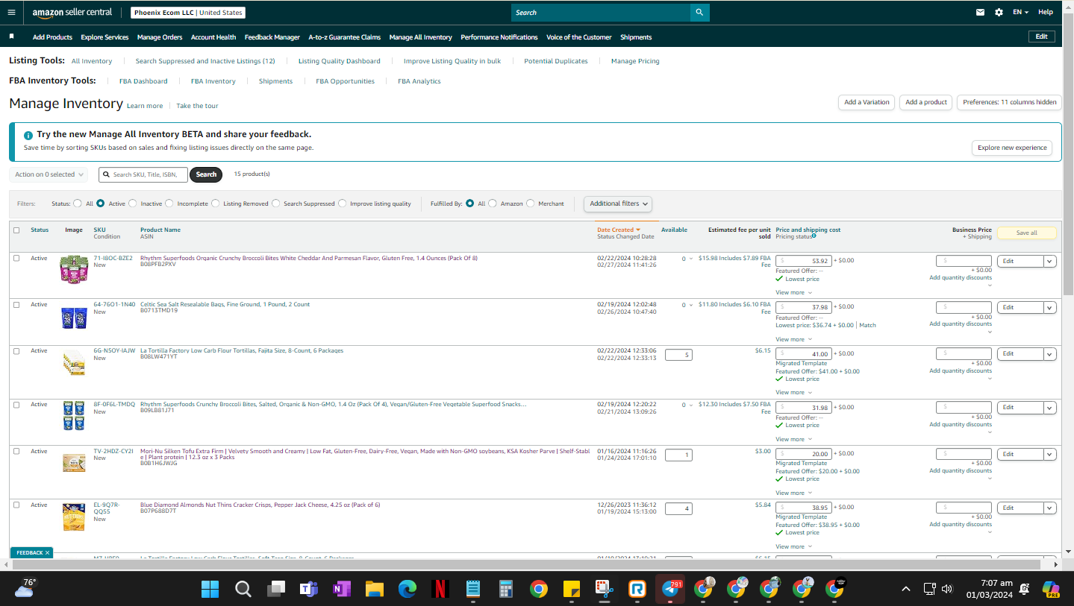The image size is (1074, 606).
Task: Select the Listing Removed filter
Action: pos(216,203)
